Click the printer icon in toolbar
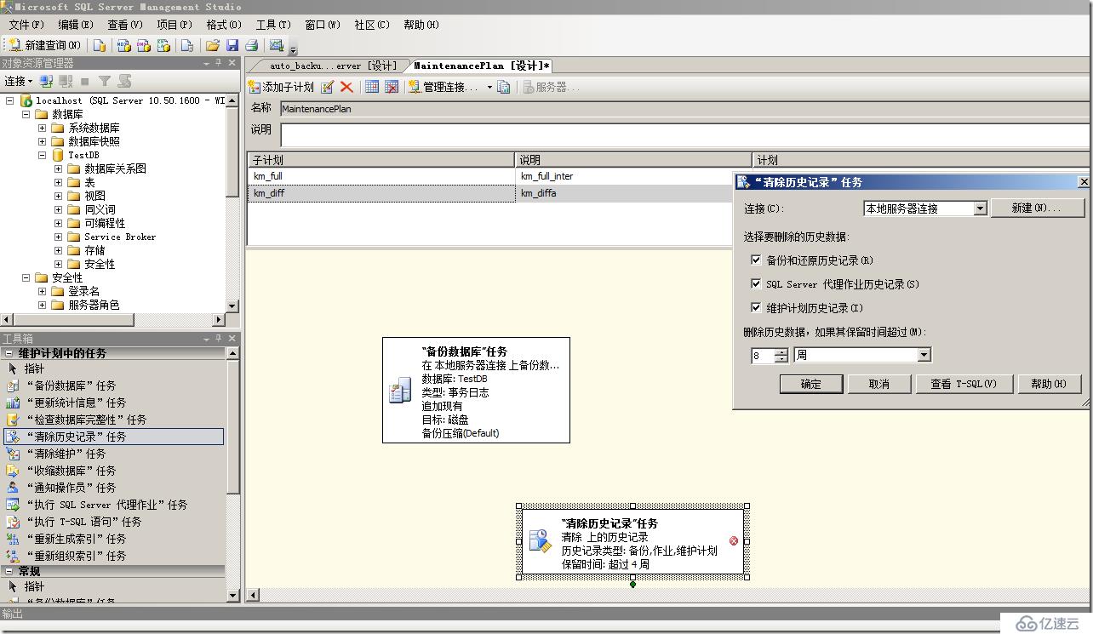This screenshot has width=1093, height=634. click(252, 45)
